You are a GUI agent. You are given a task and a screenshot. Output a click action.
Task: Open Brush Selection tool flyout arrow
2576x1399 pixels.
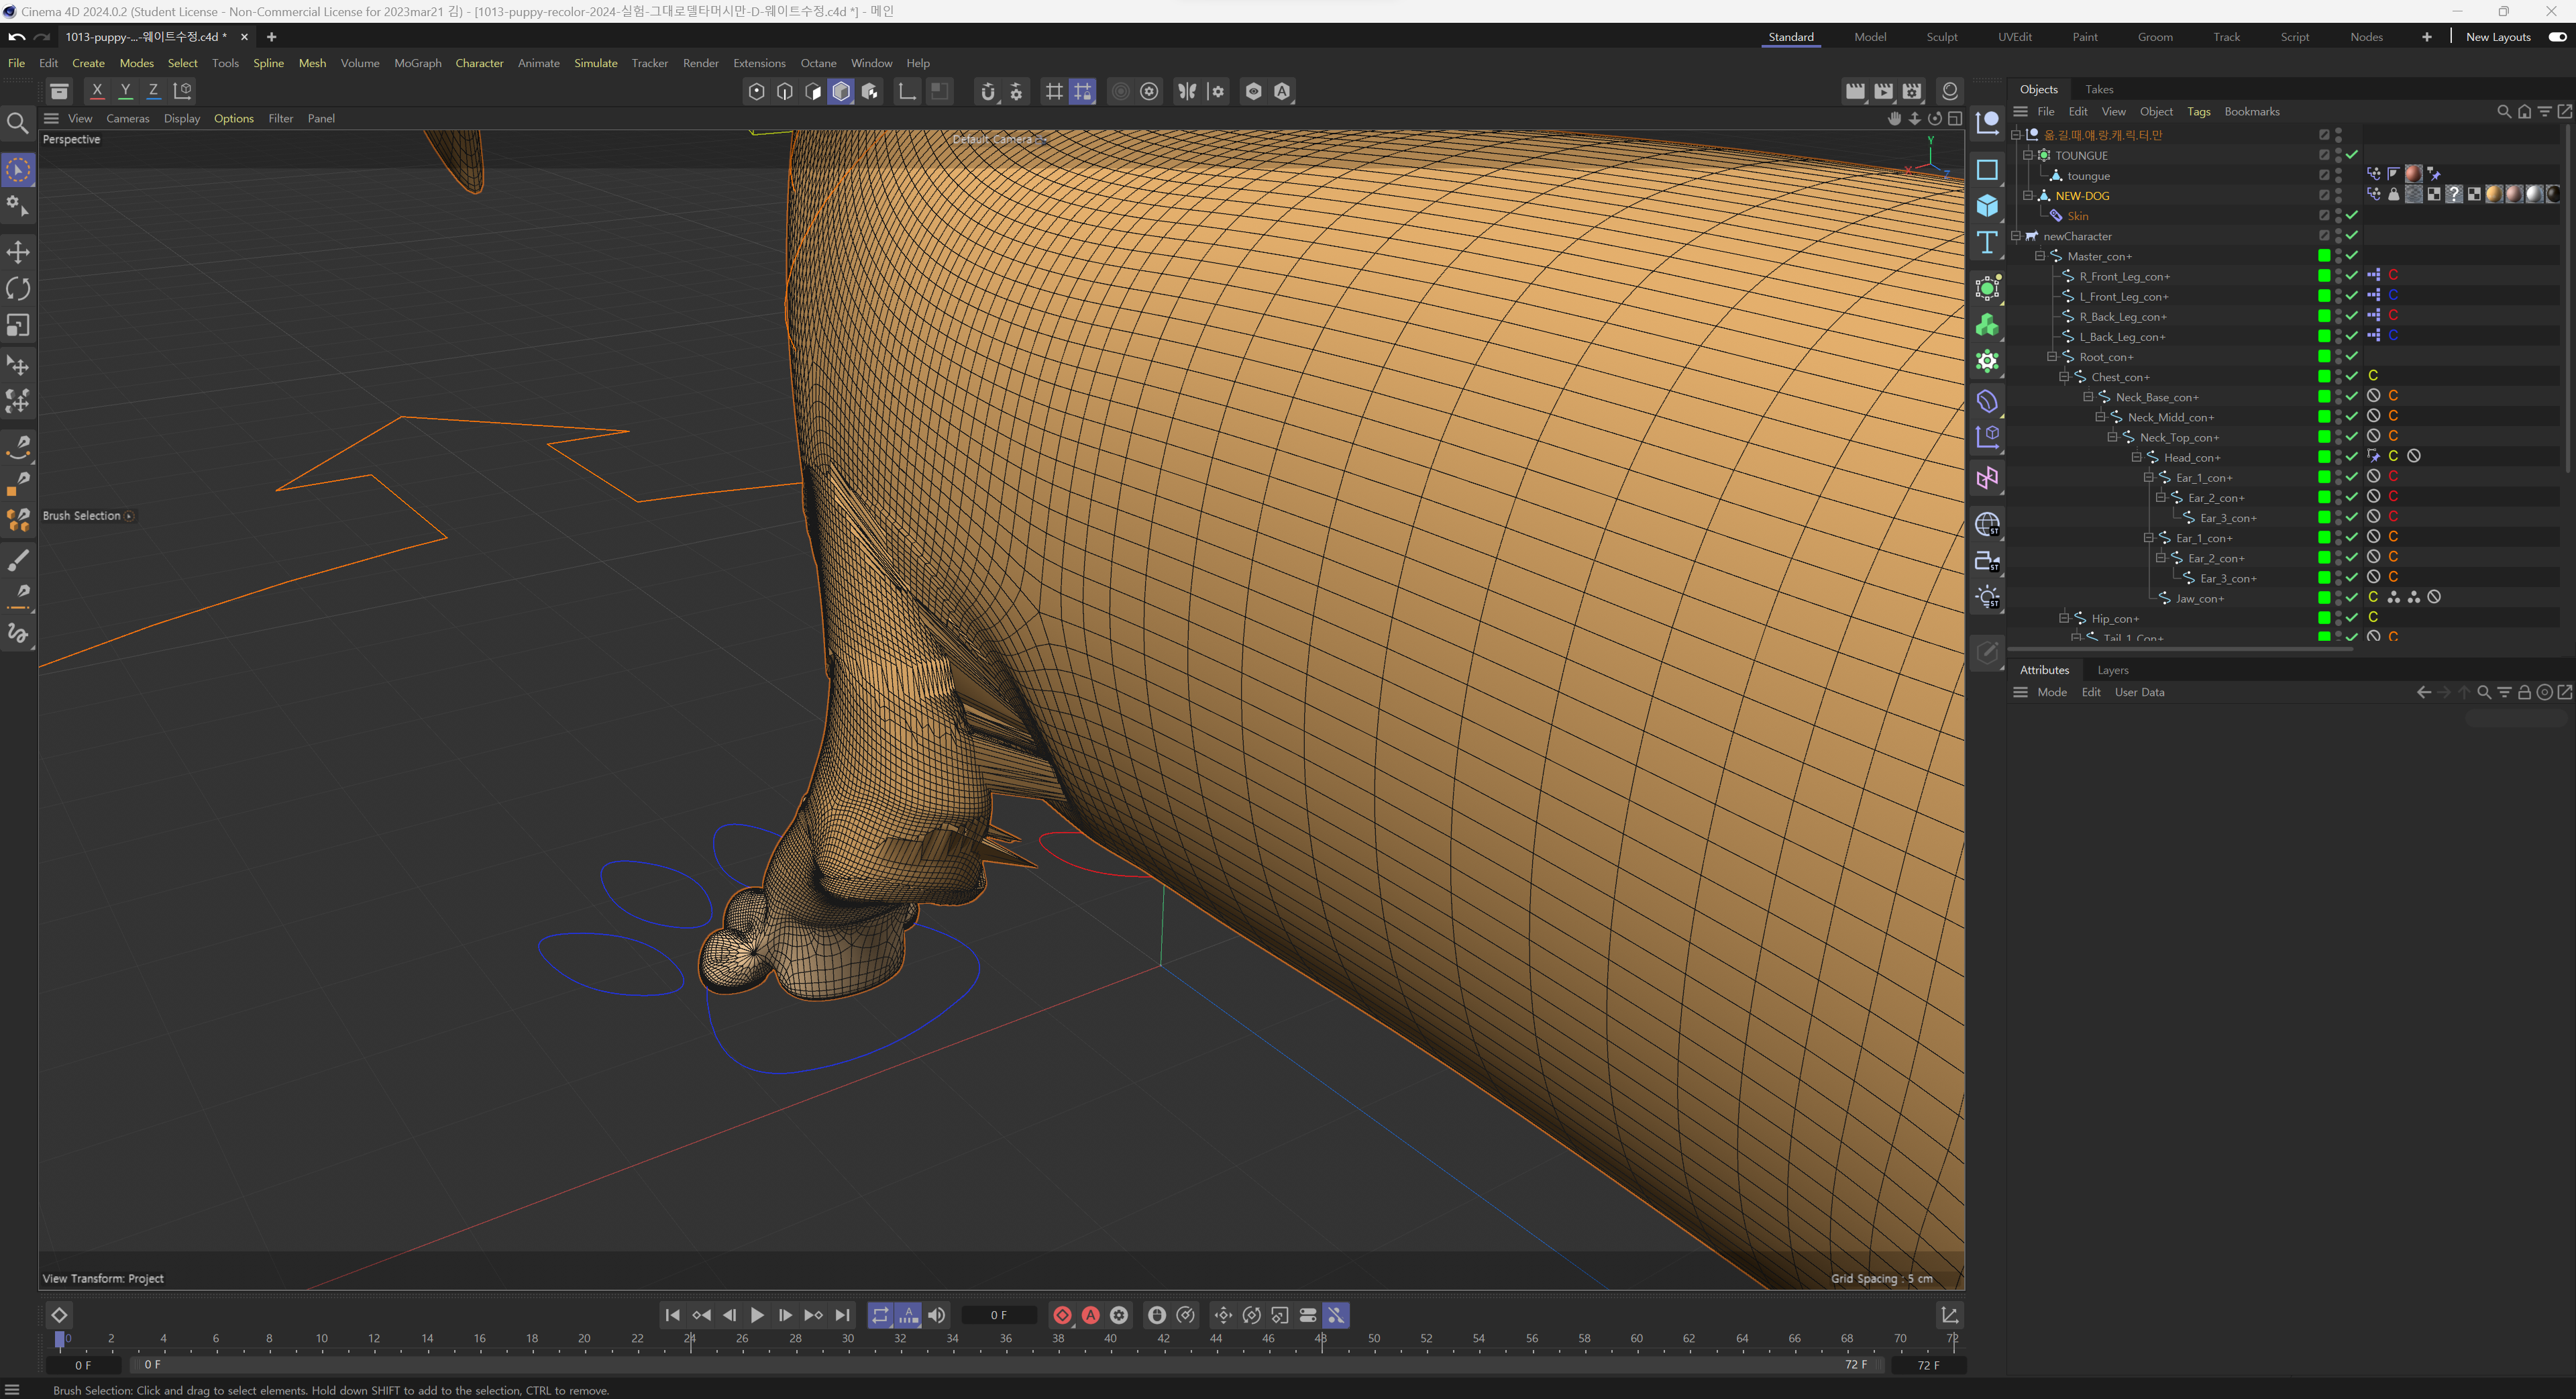tap(129, 516)
